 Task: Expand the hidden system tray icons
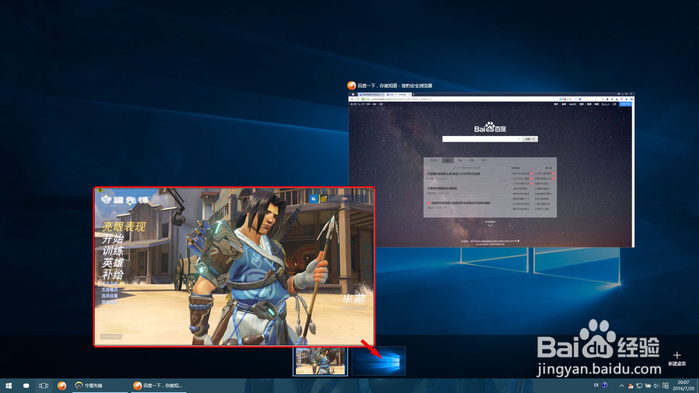(x=621, y=385)
